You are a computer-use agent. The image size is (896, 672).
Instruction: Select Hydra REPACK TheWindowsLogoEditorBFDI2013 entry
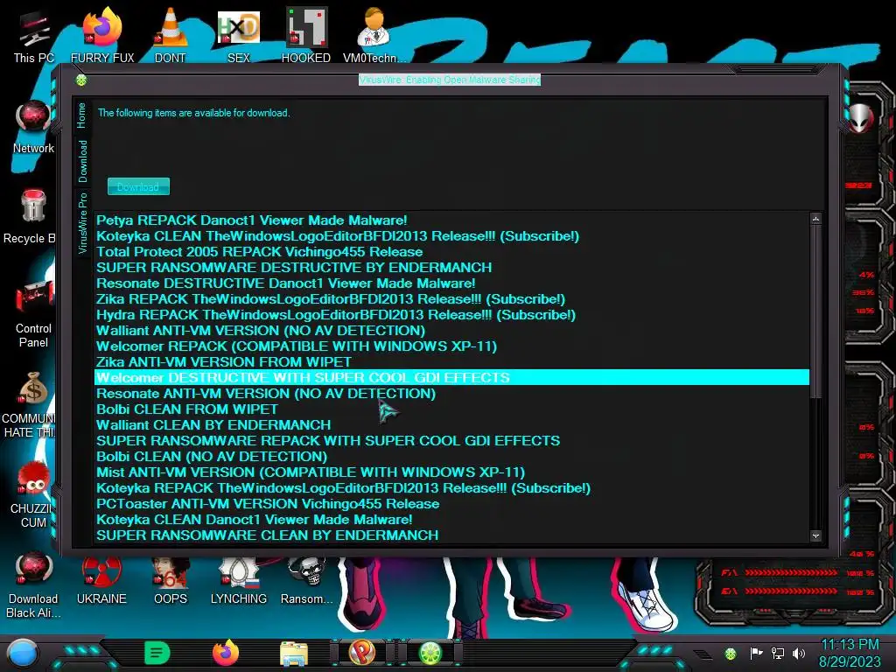click(x=451, y=315)
